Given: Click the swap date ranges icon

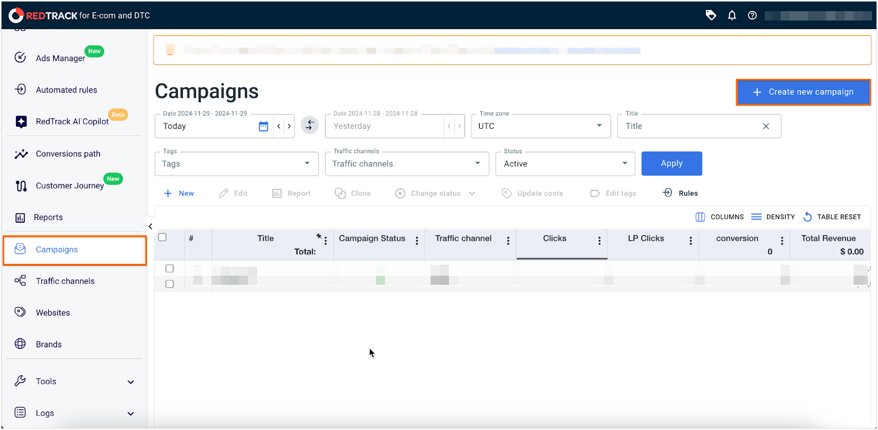Looking at the screenshot, I should click(x=309, y=126).
